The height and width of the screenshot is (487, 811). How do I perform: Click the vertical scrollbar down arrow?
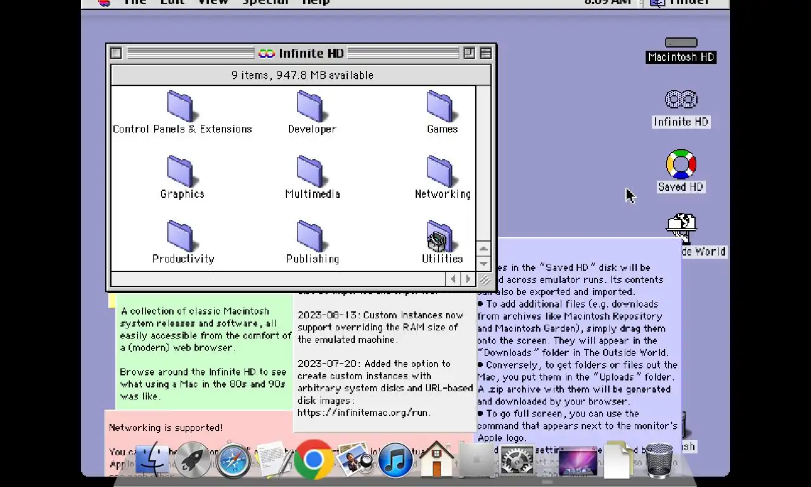click(483, 263)
